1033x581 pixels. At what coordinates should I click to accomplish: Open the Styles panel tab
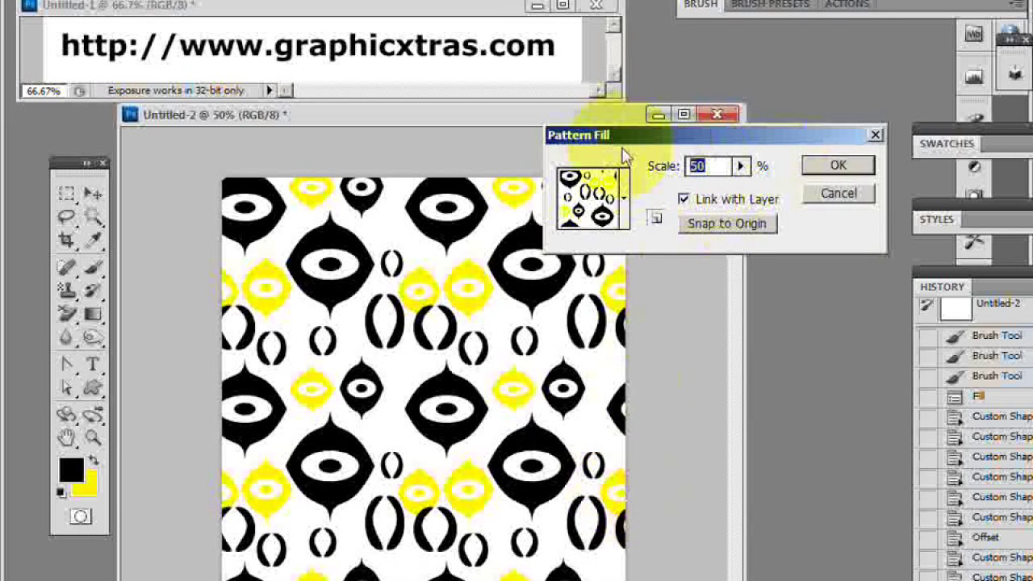point(936,219)
